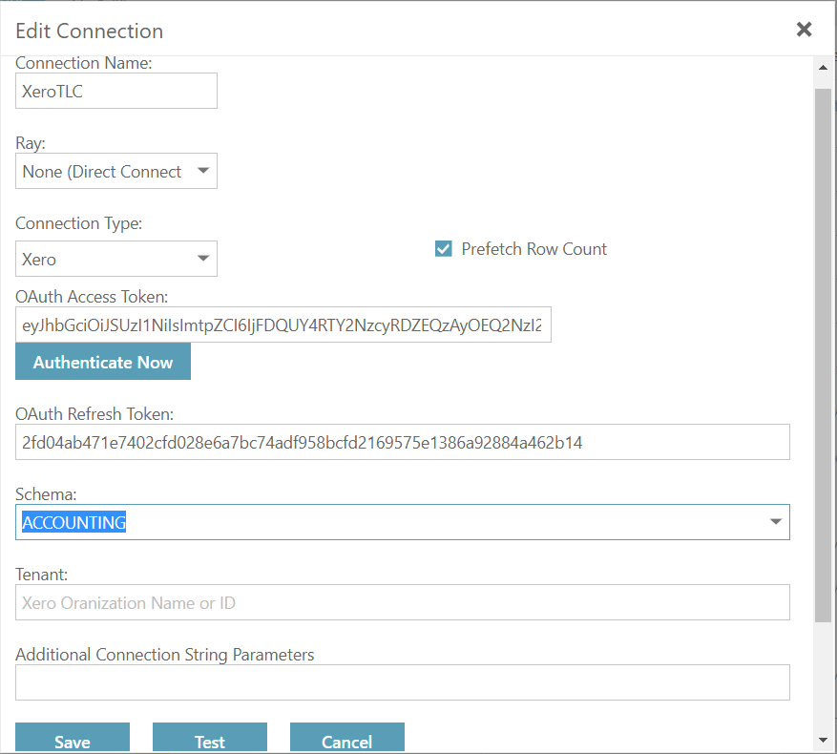The image size is (837, 754).
Task: Click the OAuth Access Token field
Action: (282, 325)
